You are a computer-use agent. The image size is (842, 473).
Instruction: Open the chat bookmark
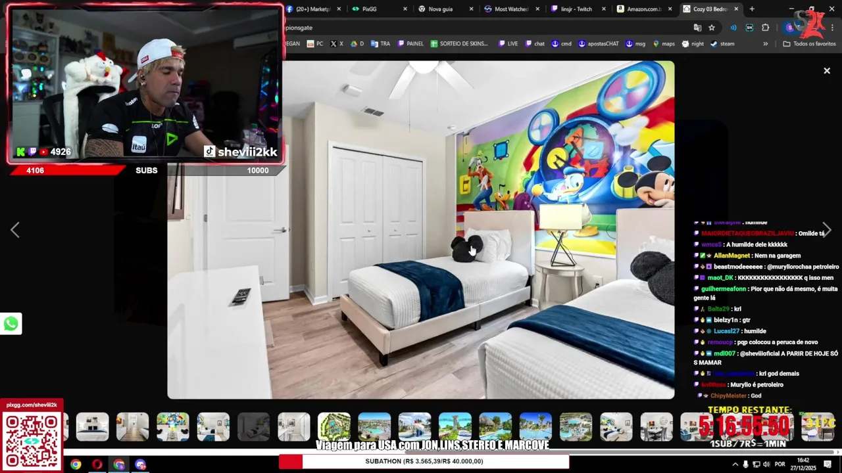click(x=535, y=44)
